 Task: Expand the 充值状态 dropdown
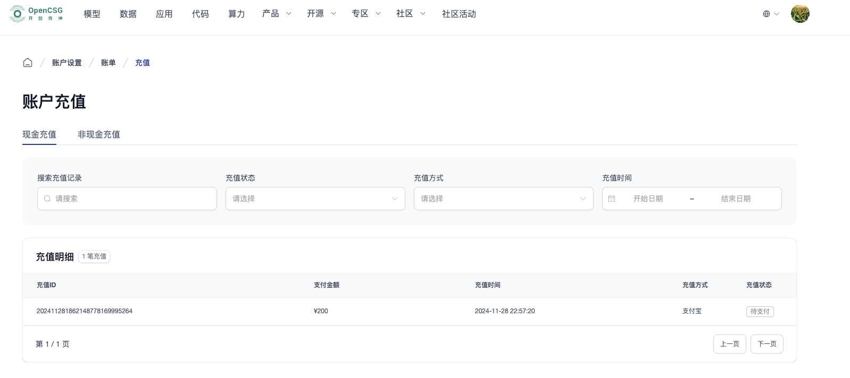click(x=315, y=199)
